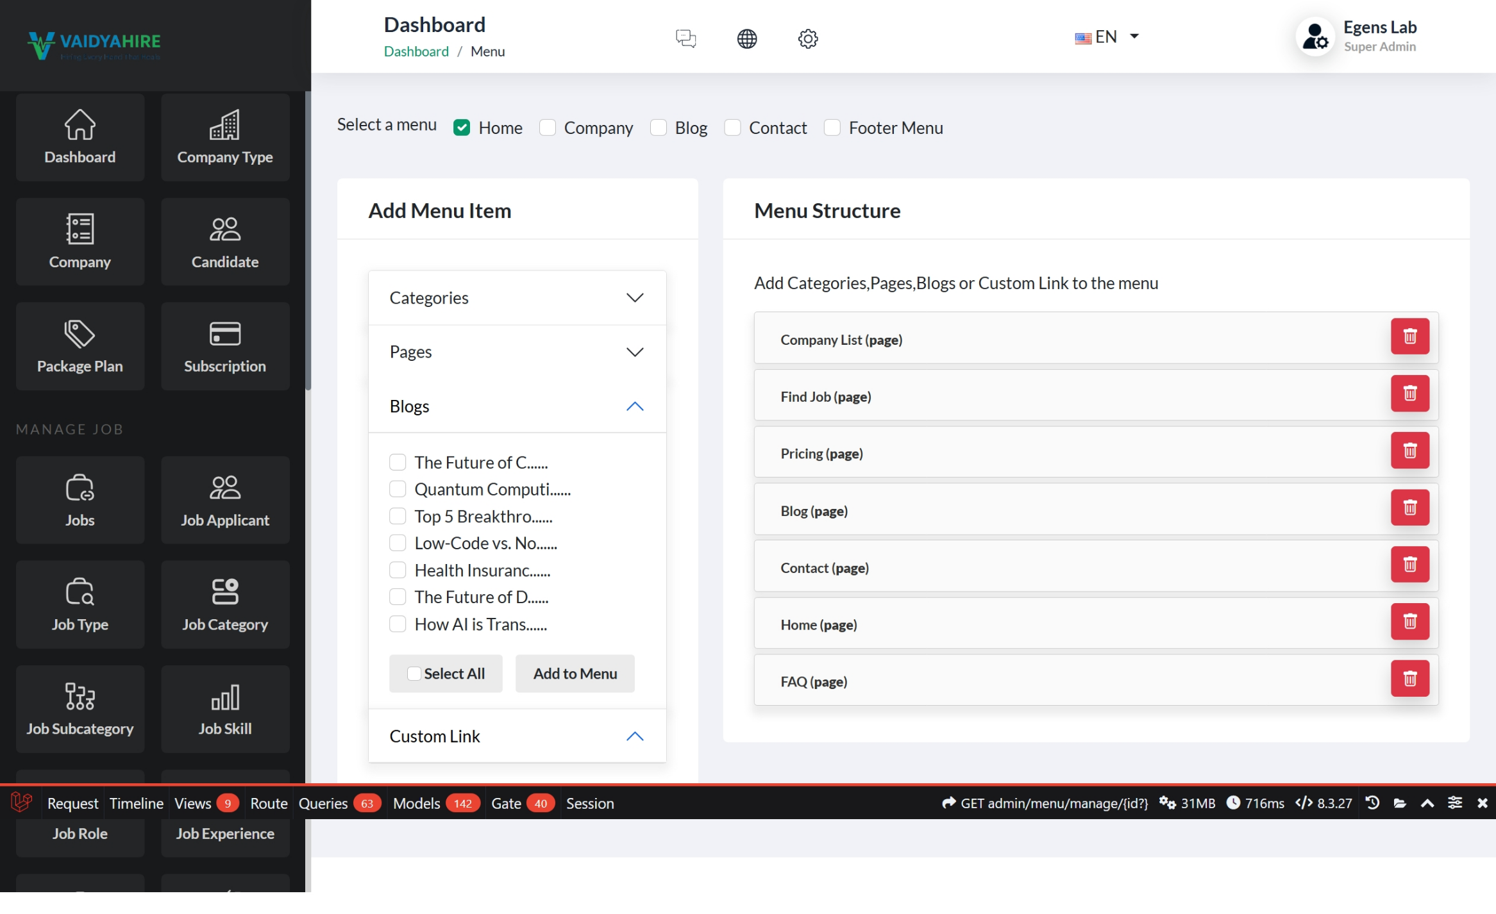Tick the Quantum Computi blog checkbox

398,490
